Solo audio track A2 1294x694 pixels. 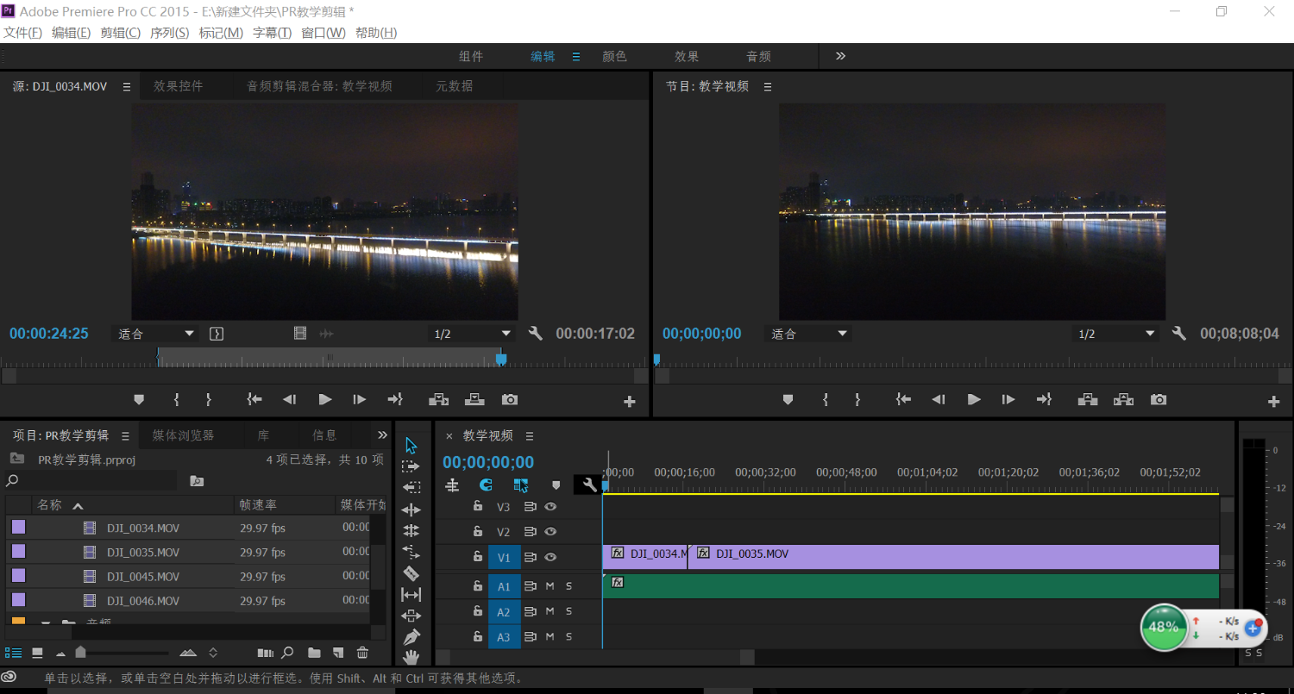point(568,612)
